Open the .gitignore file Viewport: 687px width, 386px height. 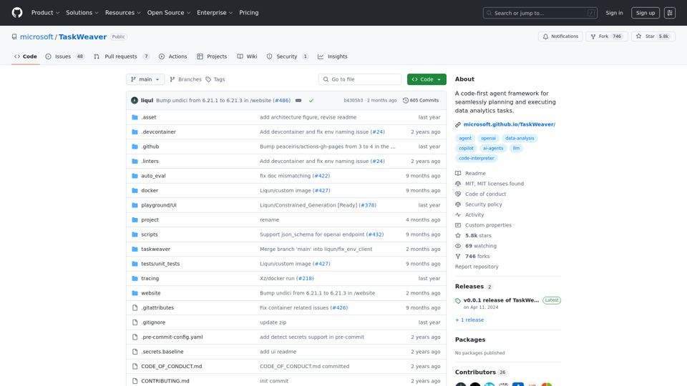[x=153, y=322]
